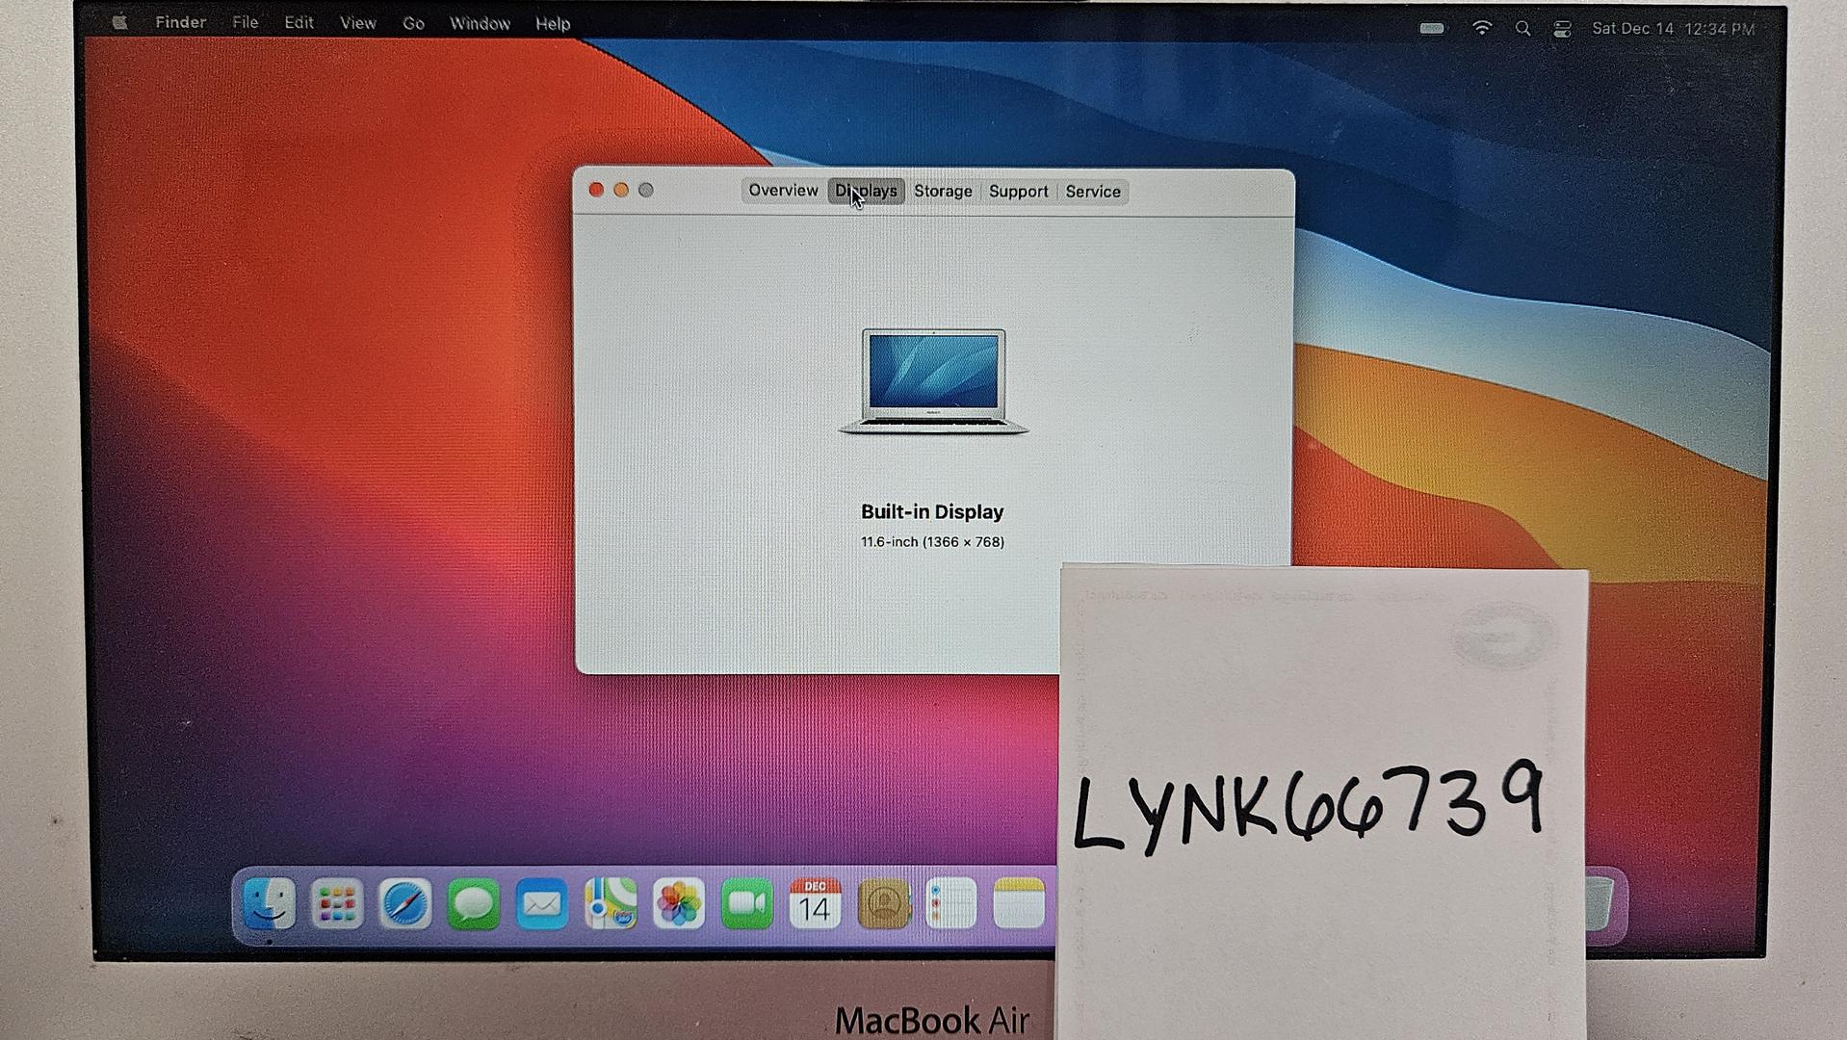The image size is (1847, 1040).
Task: Open Notes from the Dock
Action: pos(1019,903)
